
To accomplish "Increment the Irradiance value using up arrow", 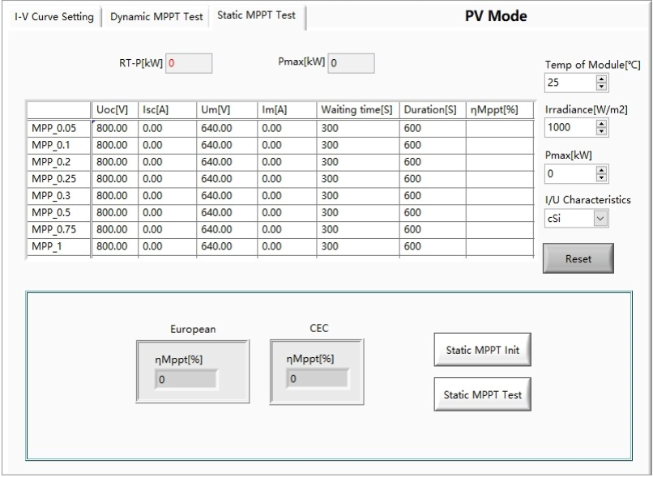I will tap(601, 124).
